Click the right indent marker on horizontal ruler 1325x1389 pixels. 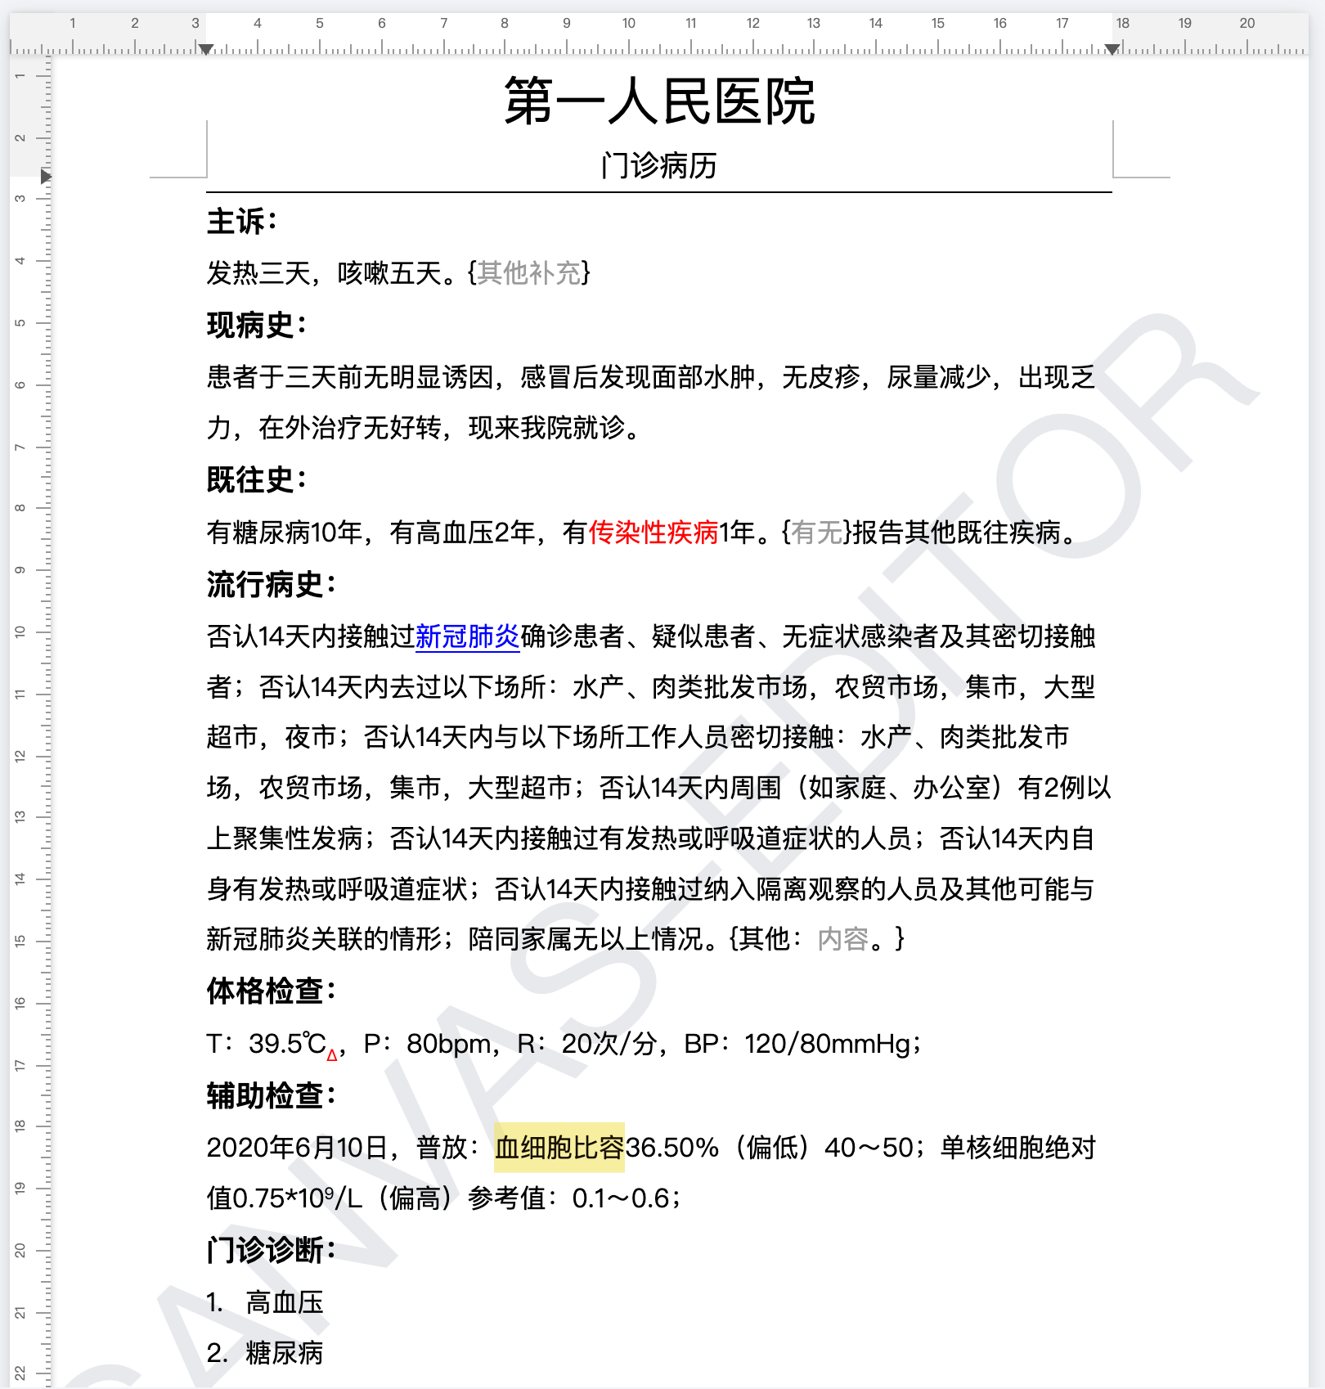click(x=1112, y=49)
